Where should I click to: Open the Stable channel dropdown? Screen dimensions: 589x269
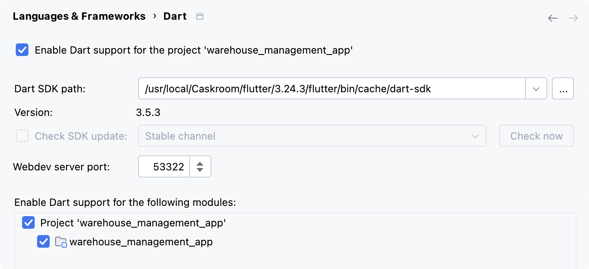(x=312, y=136)
